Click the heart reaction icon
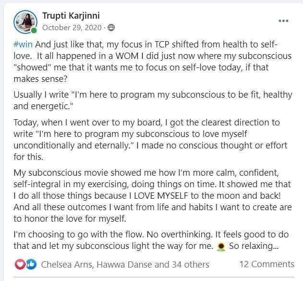 [x=21, y=264]
